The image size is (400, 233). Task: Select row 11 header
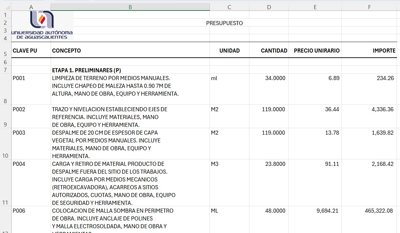[x=5, y=202]
